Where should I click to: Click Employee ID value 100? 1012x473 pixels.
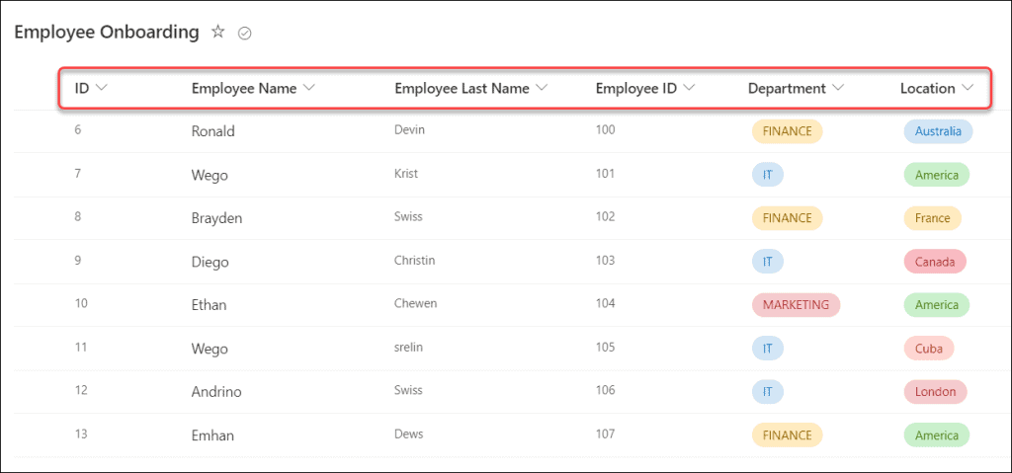coord(606,129)
